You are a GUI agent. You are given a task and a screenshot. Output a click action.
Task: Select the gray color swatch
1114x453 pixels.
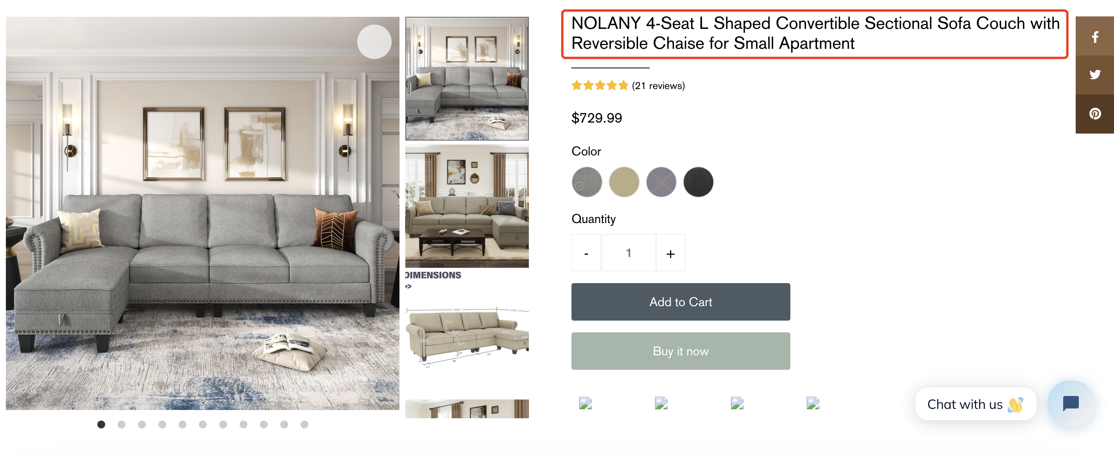tap(587, 182)
